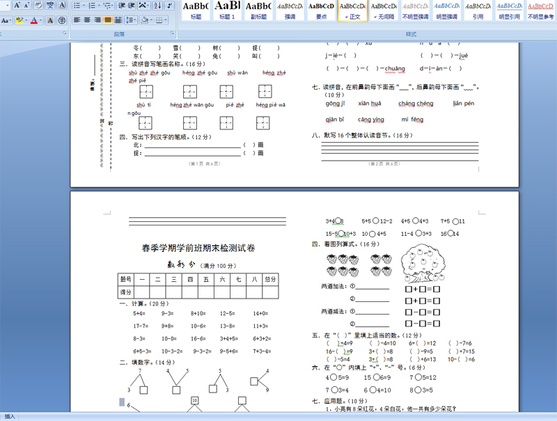Open the highlight color dropdown arrow
557x421 pixels.
click(26, 20)
